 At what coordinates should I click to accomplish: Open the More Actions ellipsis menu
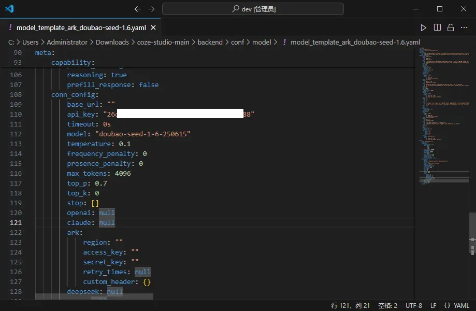tap(464, 27)
